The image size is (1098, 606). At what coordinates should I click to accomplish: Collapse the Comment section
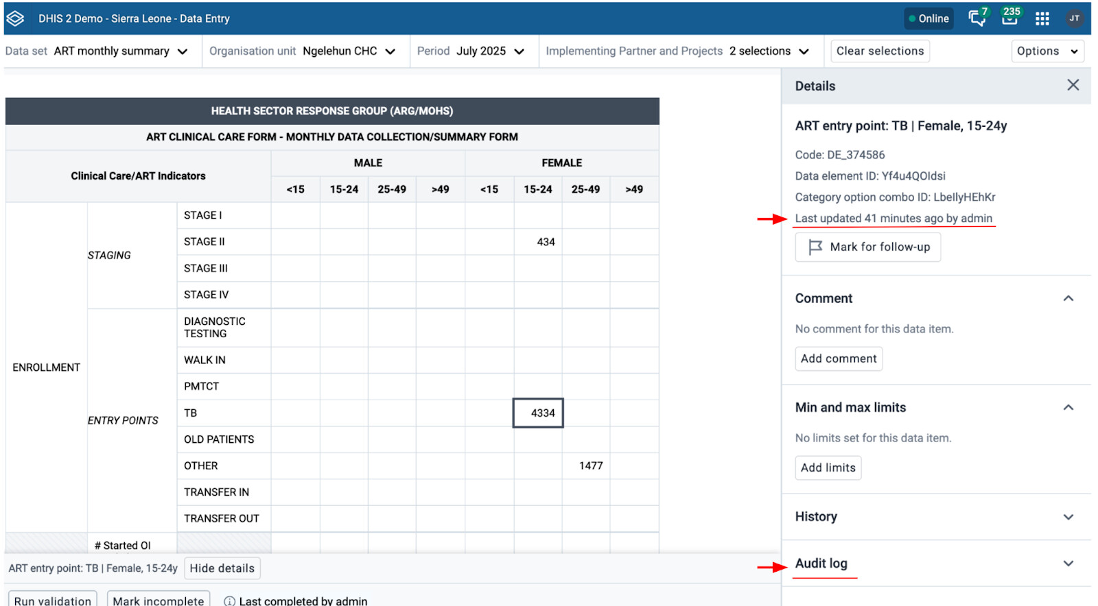[x=1068, y=298]
